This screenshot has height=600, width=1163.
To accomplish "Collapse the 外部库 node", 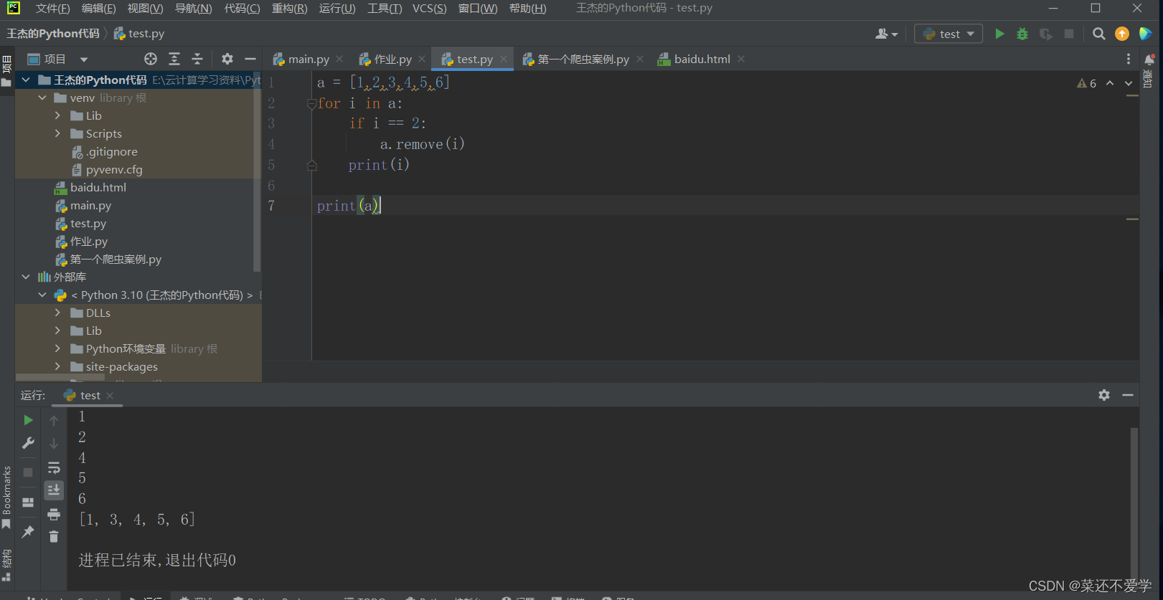I will (x=26, y=277).
